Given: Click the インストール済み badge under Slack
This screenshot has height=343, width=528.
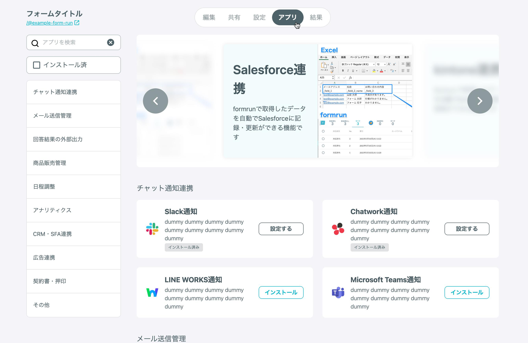Looking at the screenshot, I should [x=184, y=247].
